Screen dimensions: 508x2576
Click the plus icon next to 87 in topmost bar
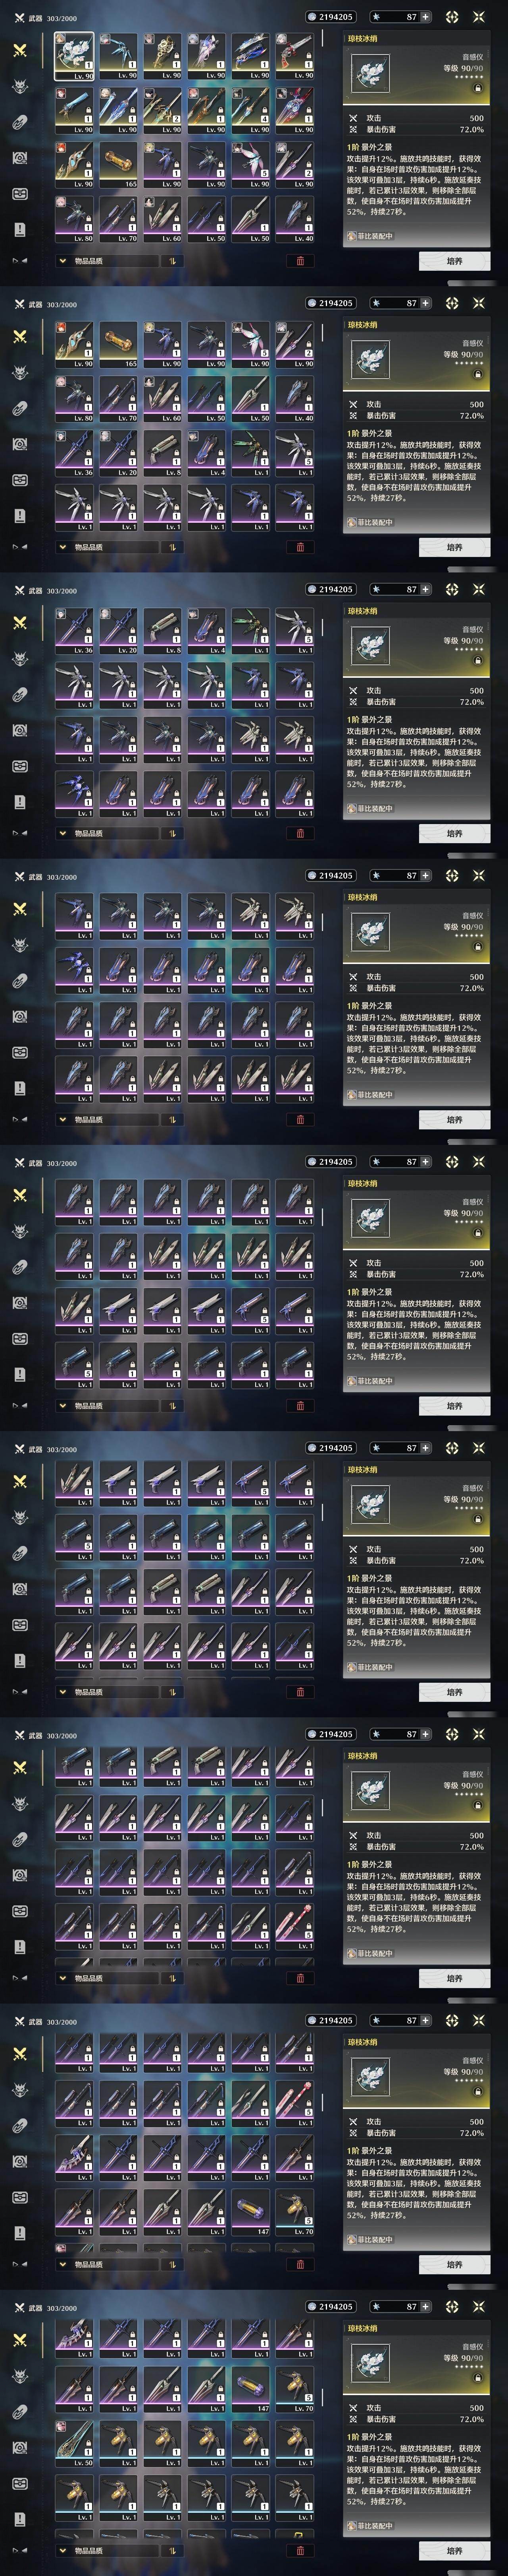[426, 17]
